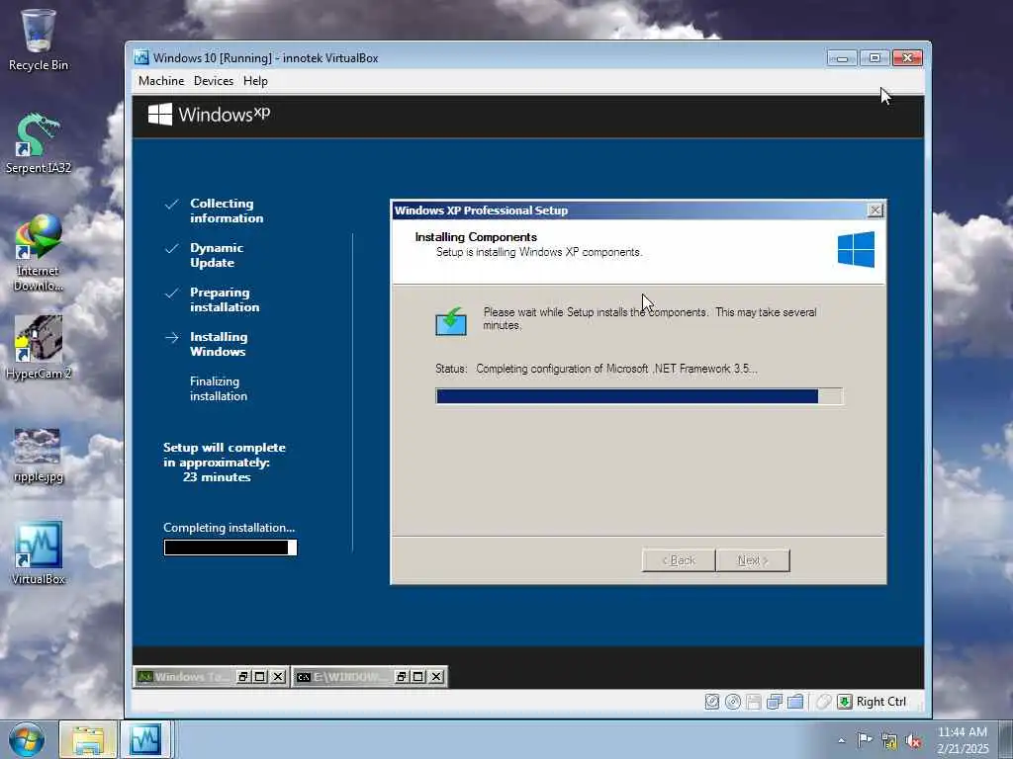Click the blue Windows logo in Setup dialog
This screenshot has width=1013, height=759.
(x=856, y=250)
